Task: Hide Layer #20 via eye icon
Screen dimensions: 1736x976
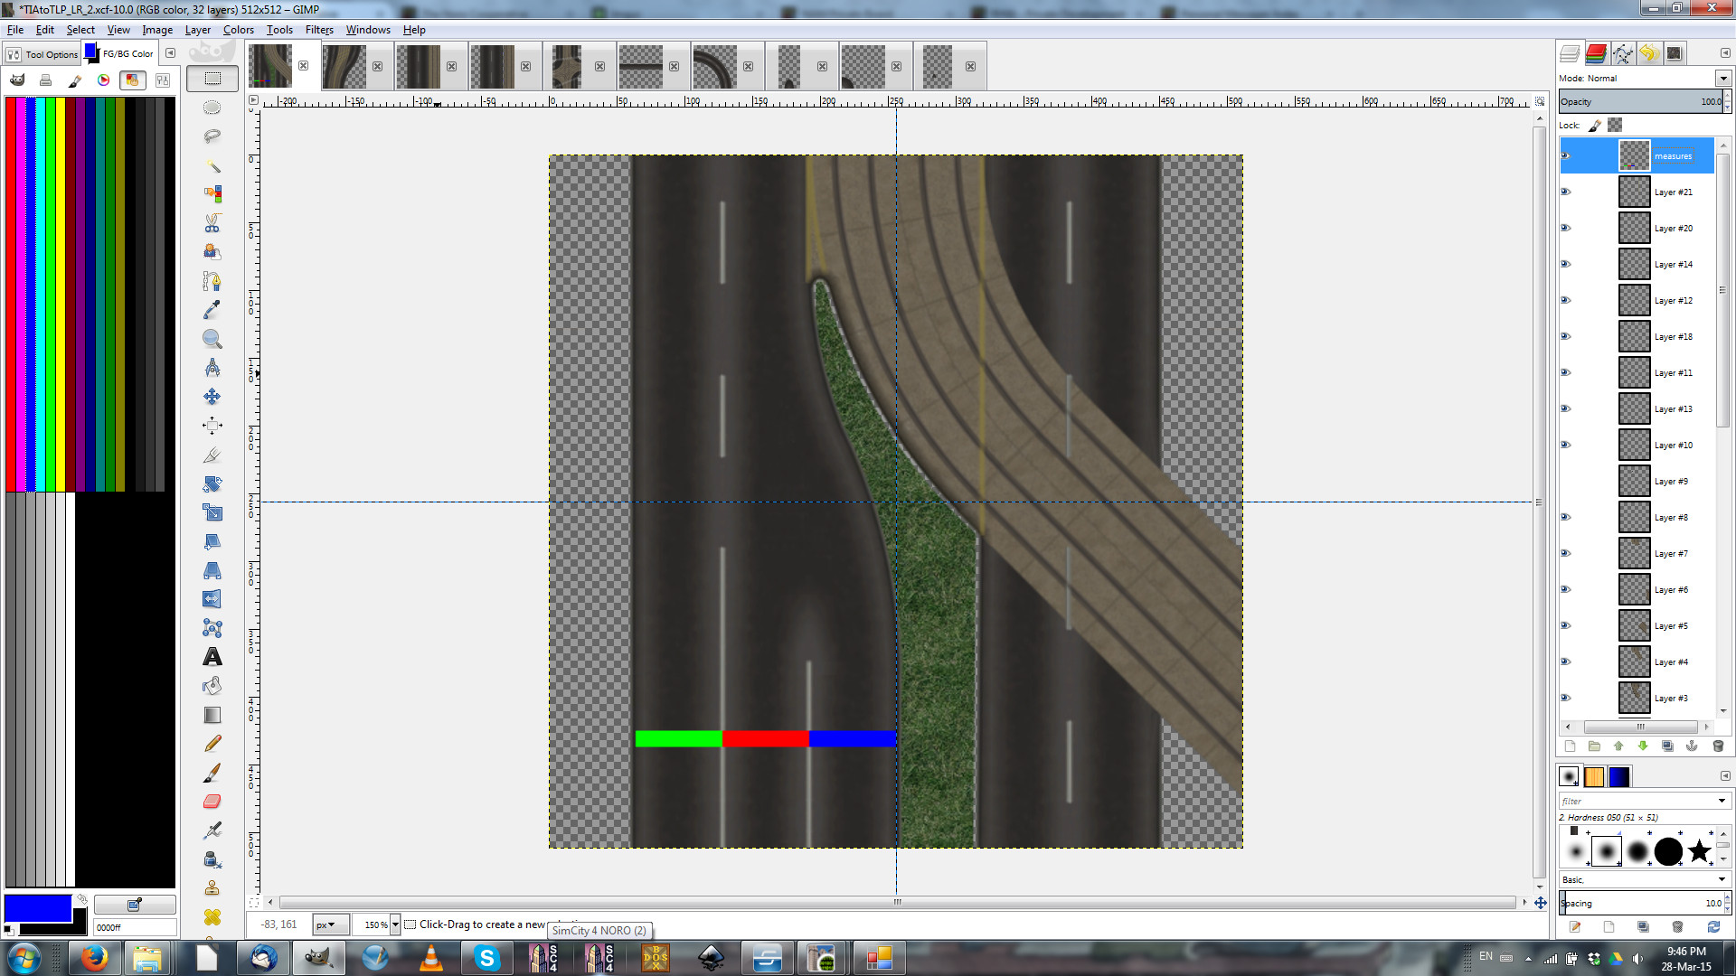Action: click(x=1566, y=228)
